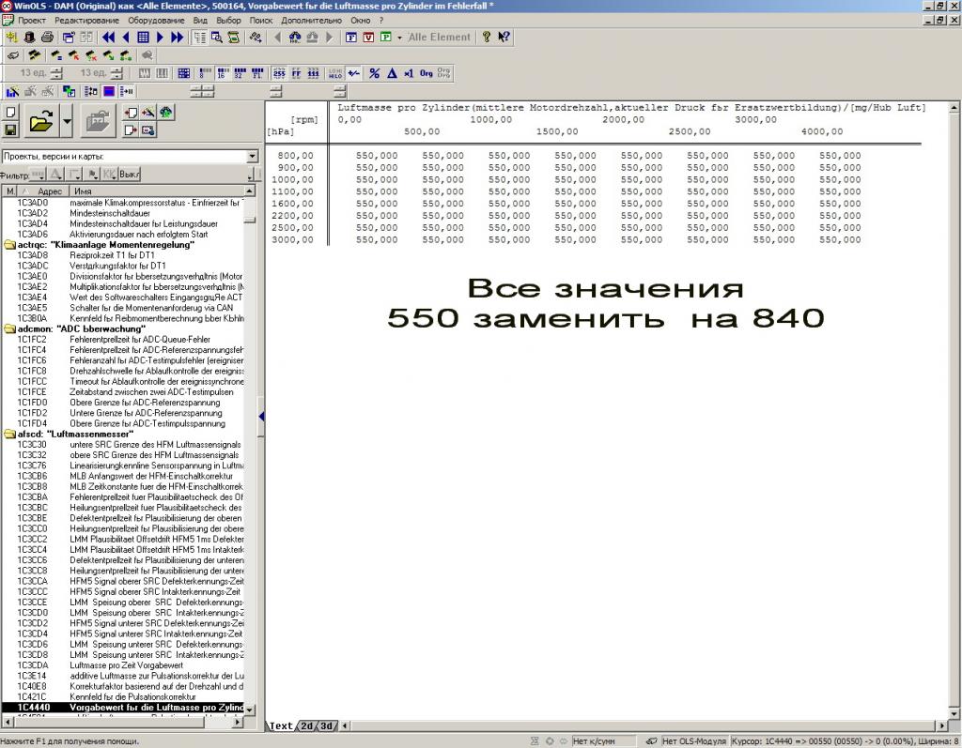962x748 pixels.
Task: Click the import file arrow-into-page icon
Action: click(x=131, y=113)
